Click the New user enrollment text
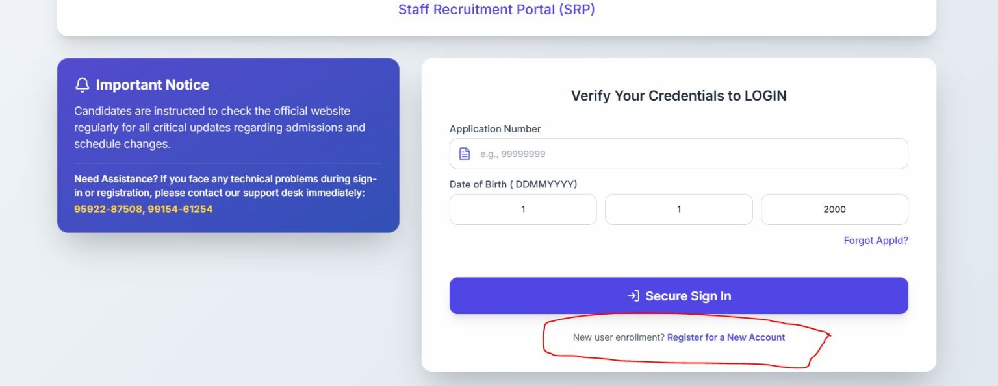 (x=619, y=337)
